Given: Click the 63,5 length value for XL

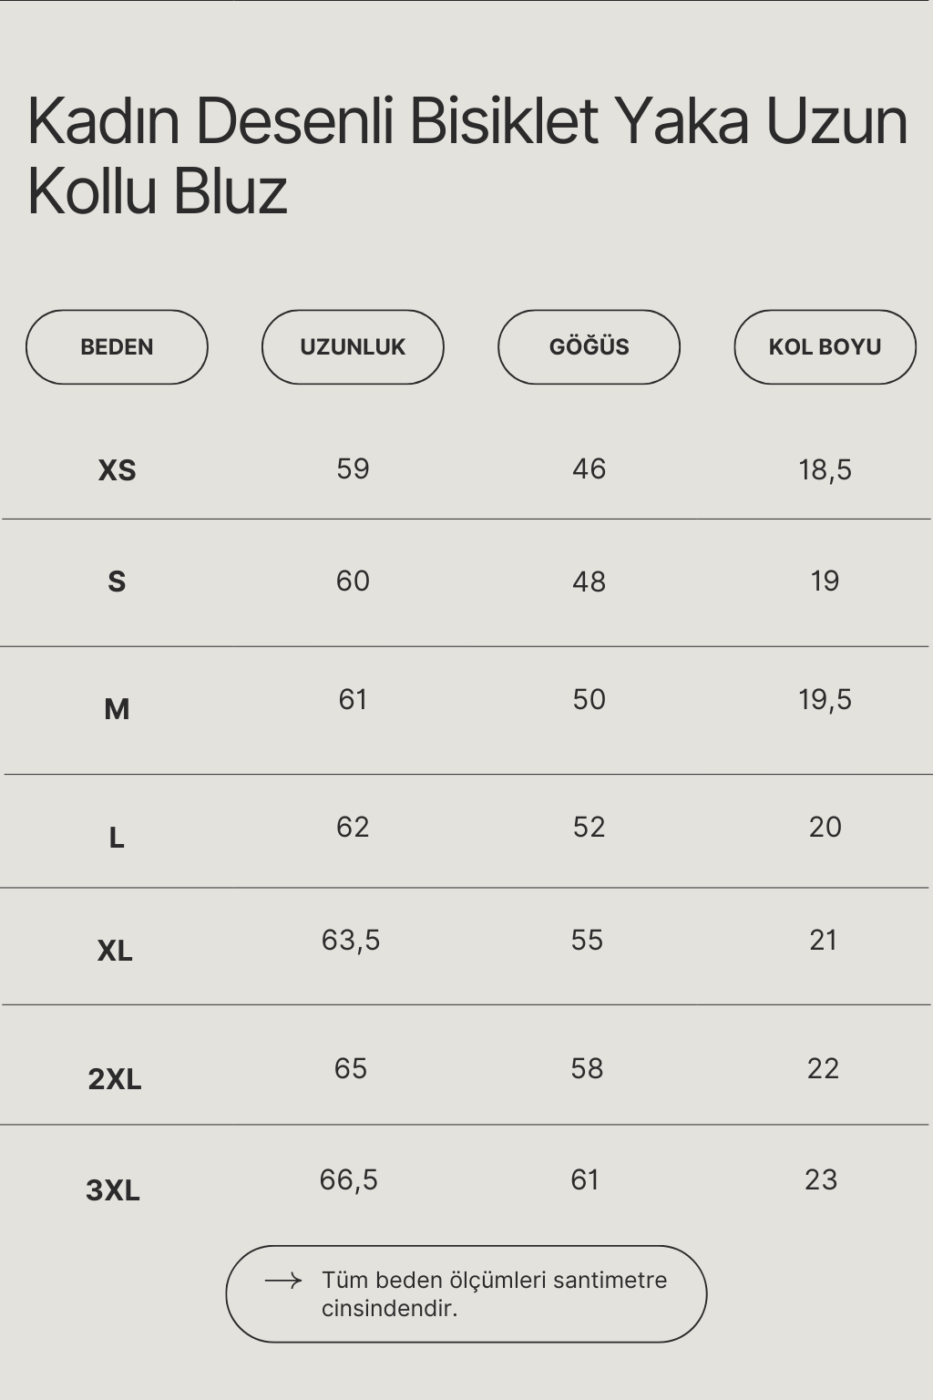Looking at the screenshot, I should (351, 940).
